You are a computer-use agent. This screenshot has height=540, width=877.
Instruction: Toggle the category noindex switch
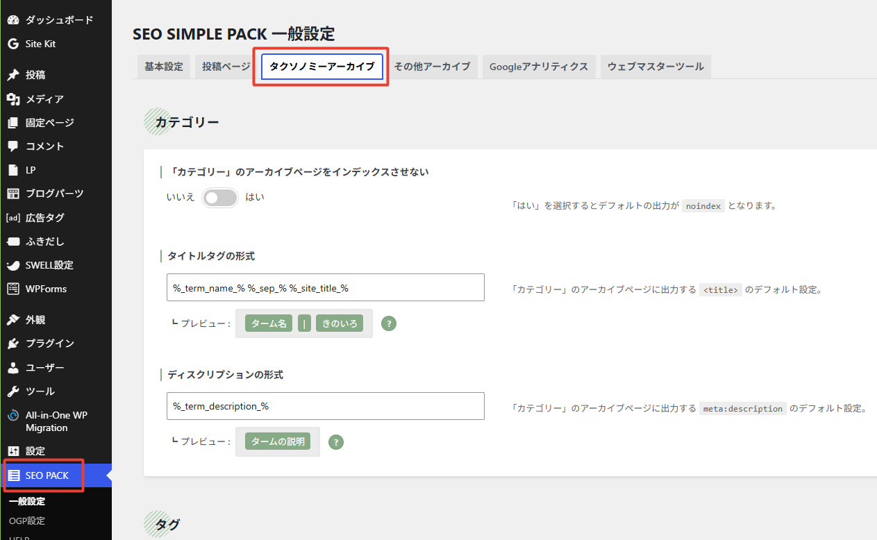coord(220,198)
